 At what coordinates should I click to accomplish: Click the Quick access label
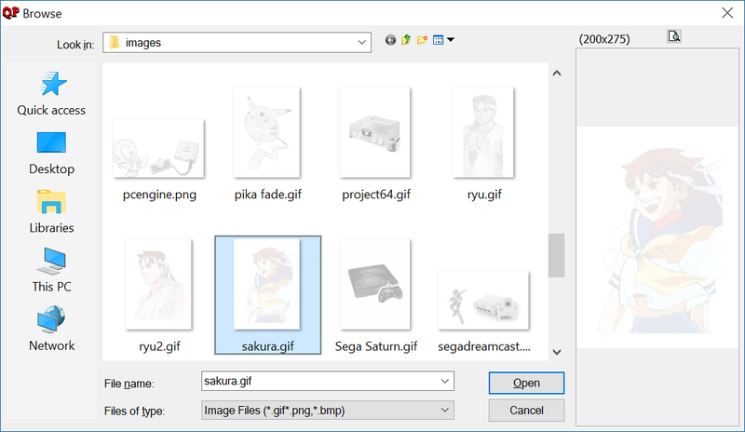point(51,110)
